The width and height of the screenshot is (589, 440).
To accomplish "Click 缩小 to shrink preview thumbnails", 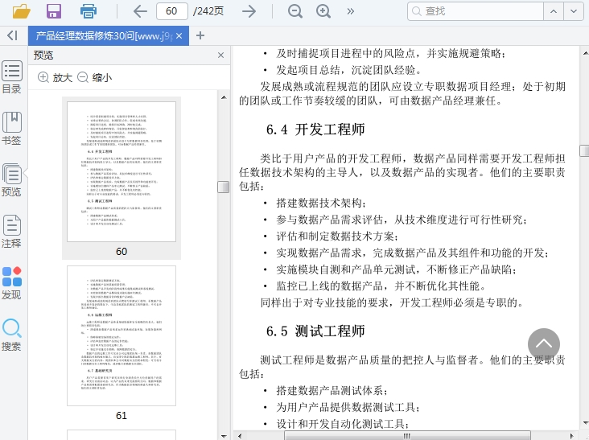I will click(x=94, y=78).
